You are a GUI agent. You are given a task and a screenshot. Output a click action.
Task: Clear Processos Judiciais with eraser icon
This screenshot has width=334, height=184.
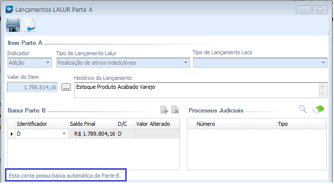318,109
